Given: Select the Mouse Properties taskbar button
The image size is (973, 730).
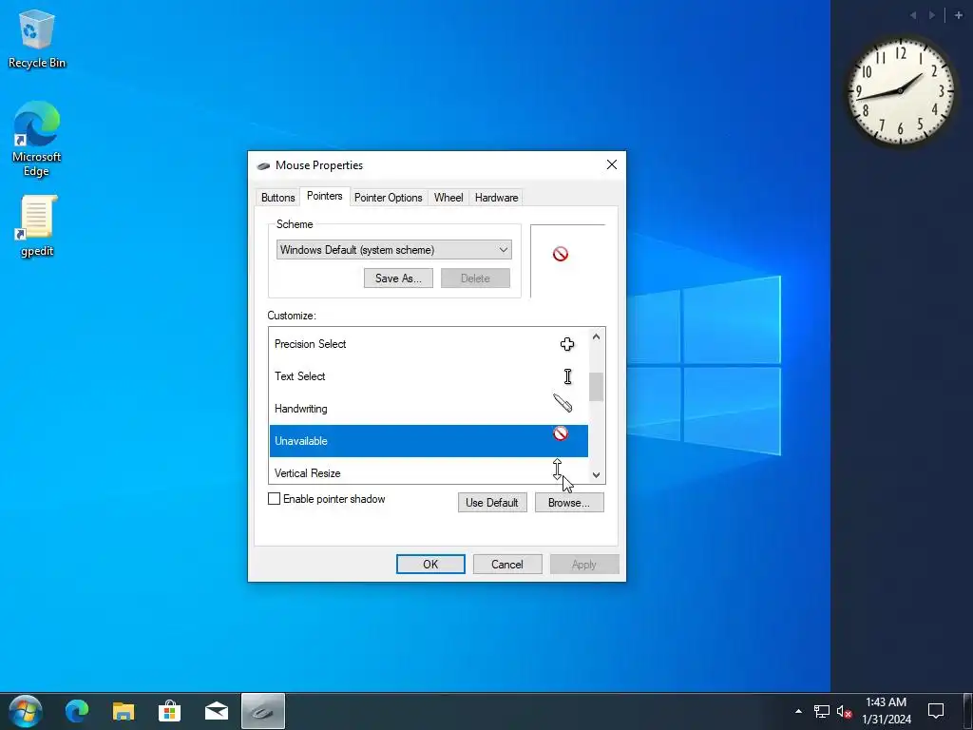Looking at the screenshot, I should tap(262, 711).
